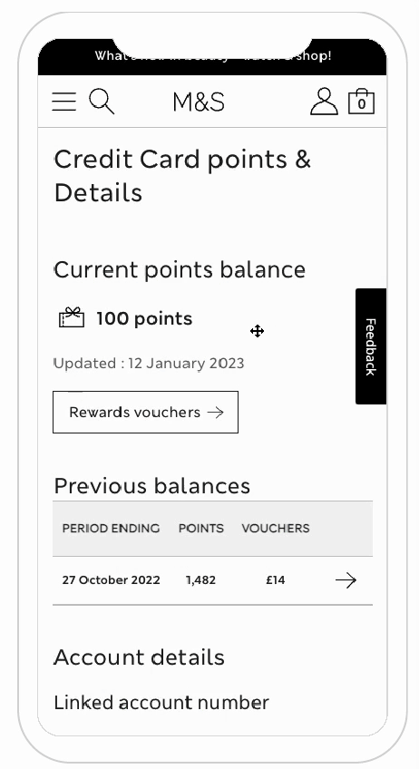Open 27 October 2022 row arrow
Screen dimensions: 419x769
click(x=346, y=580)
